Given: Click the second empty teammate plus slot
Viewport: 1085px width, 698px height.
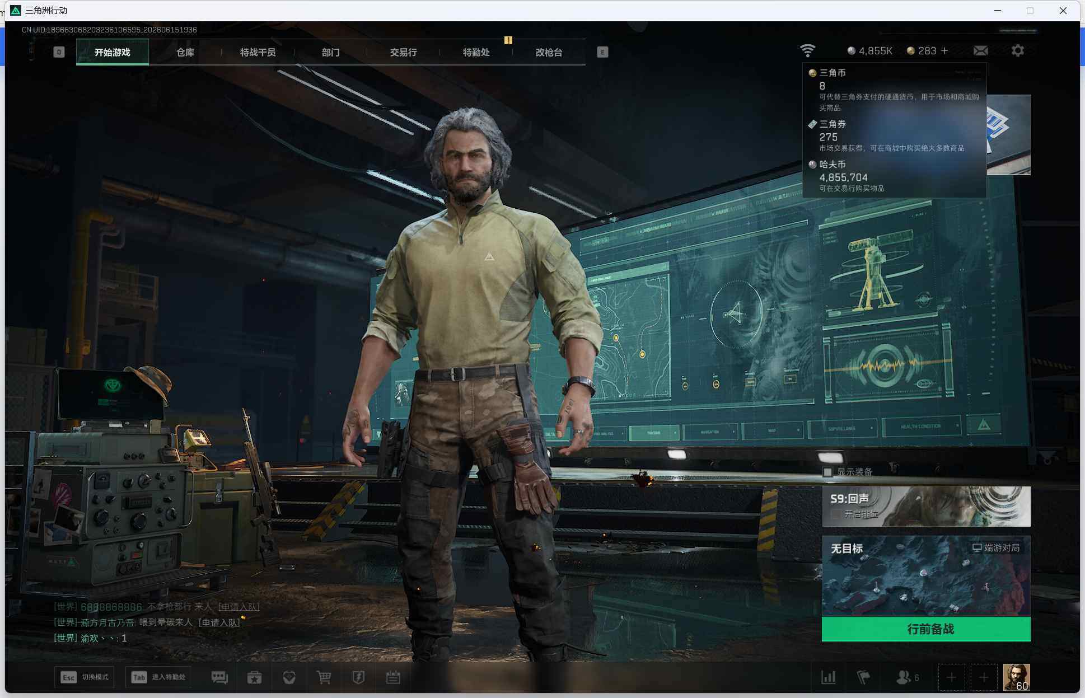Looking at the screenshot, I should point(984,677).
